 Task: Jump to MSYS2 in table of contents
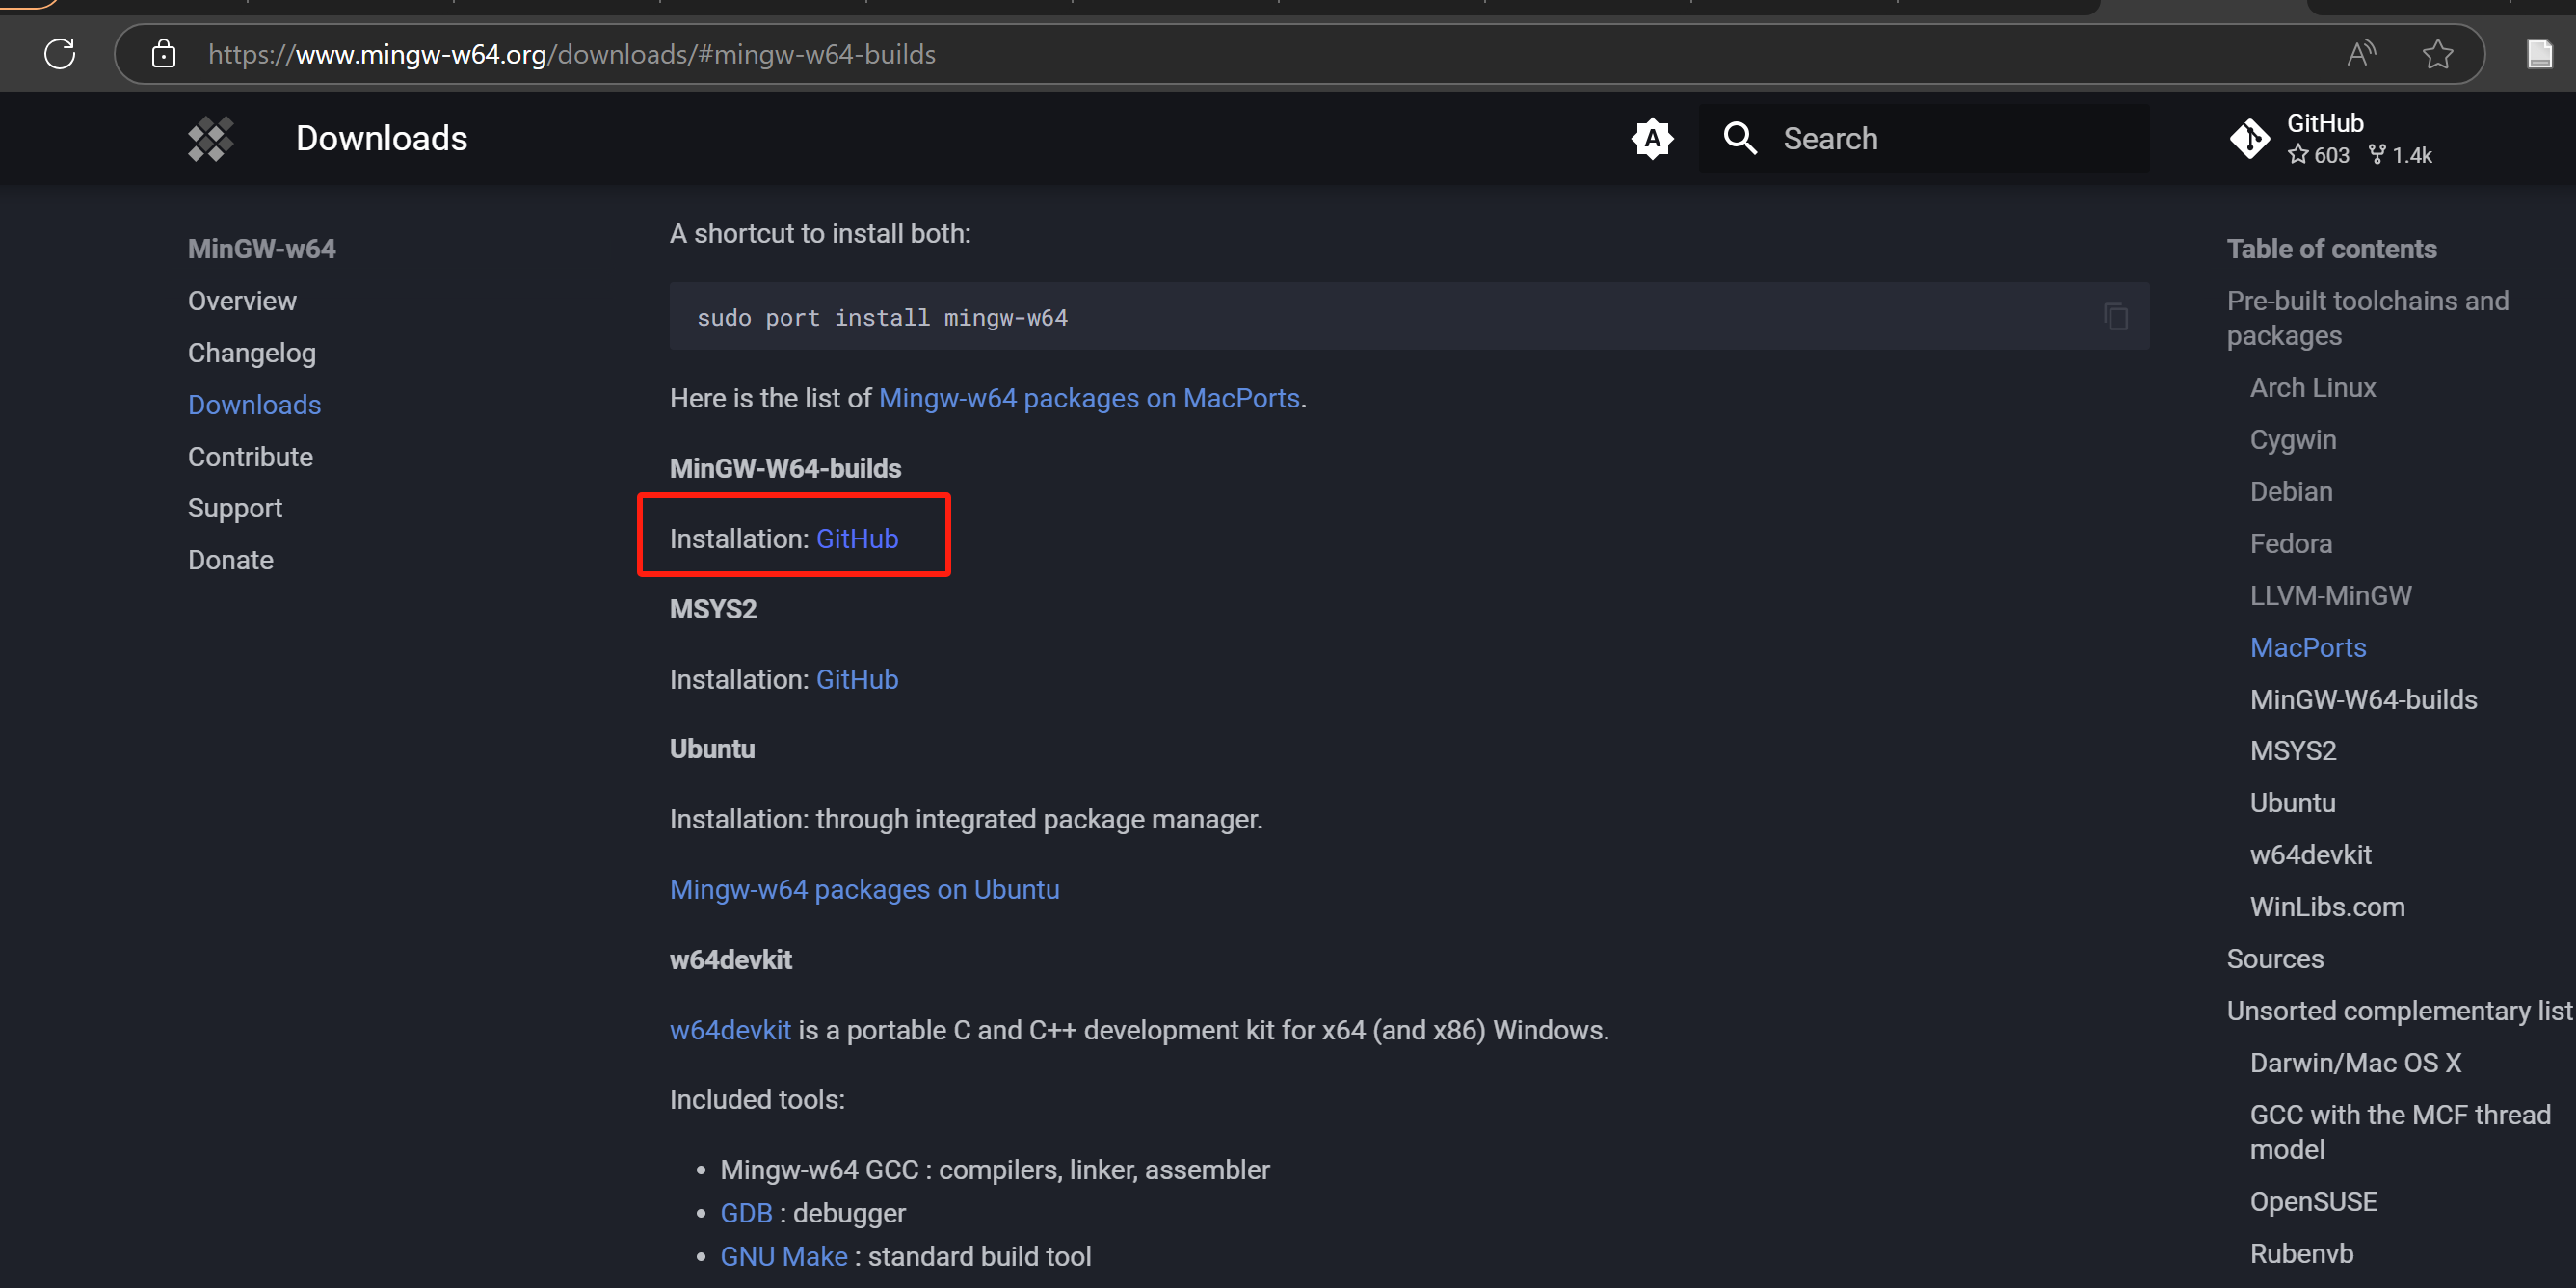(2293, 751)
